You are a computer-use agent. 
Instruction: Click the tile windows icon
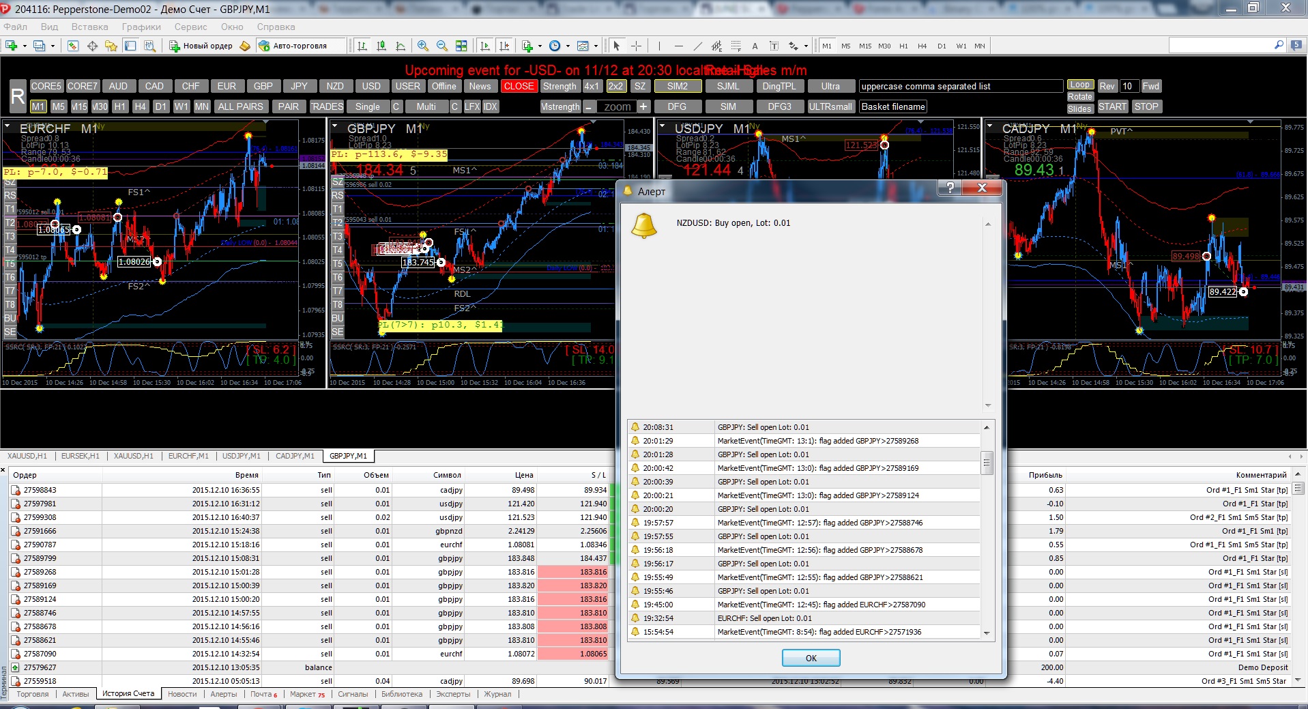coord(461,46)
